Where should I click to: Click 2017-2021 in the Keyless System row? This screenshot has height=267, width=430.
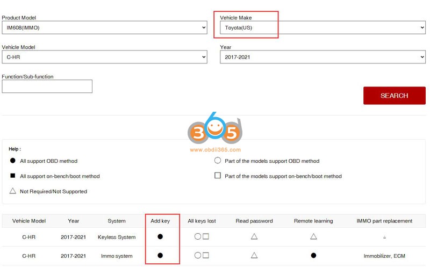[x=74, y=237]
